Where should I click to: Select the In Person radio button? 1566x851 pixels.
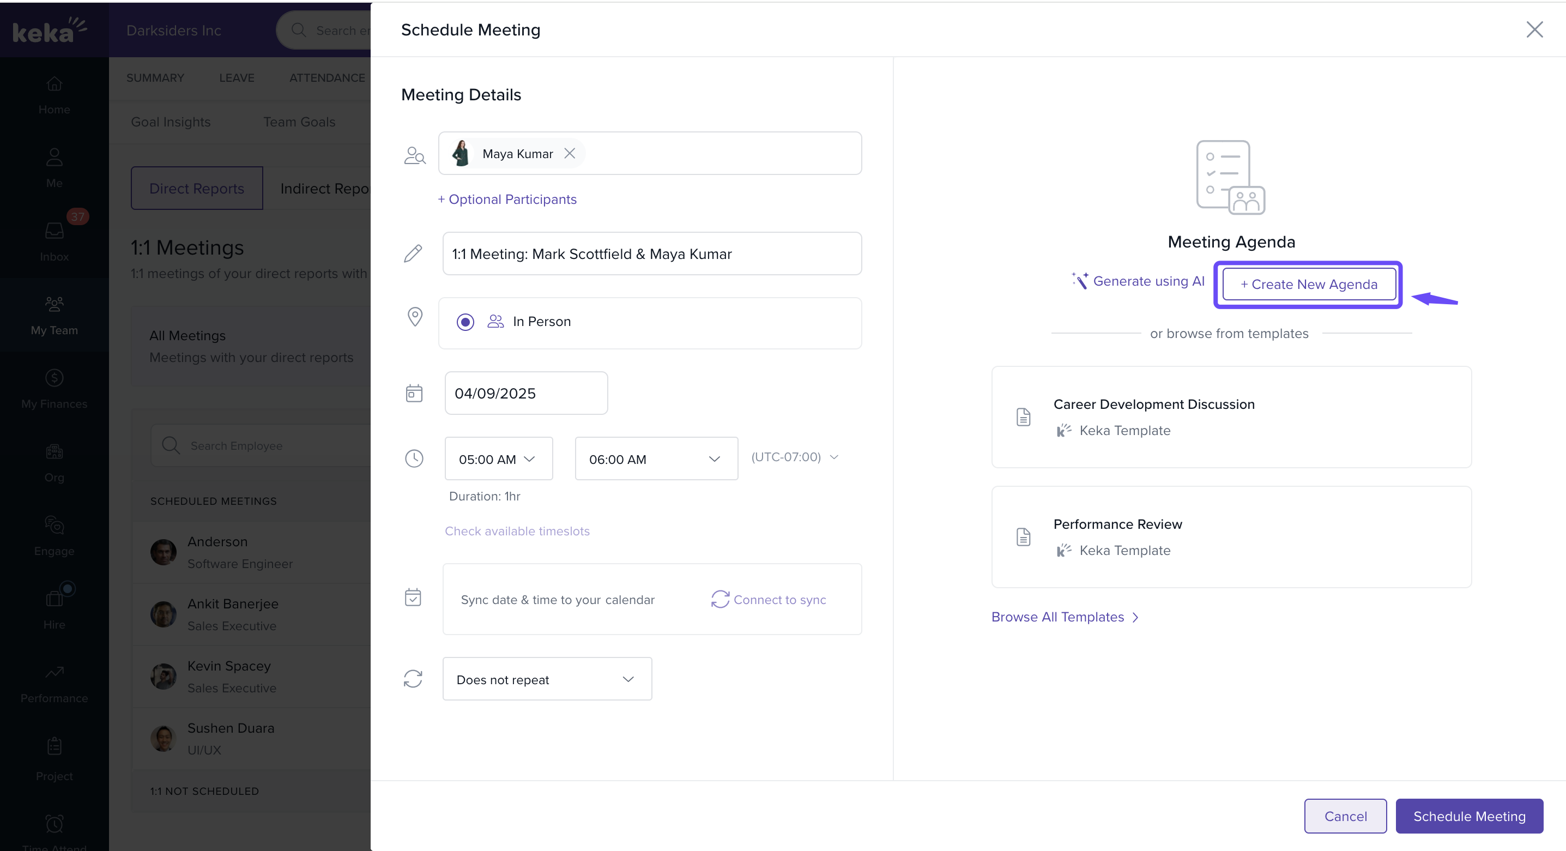(465, 322)
